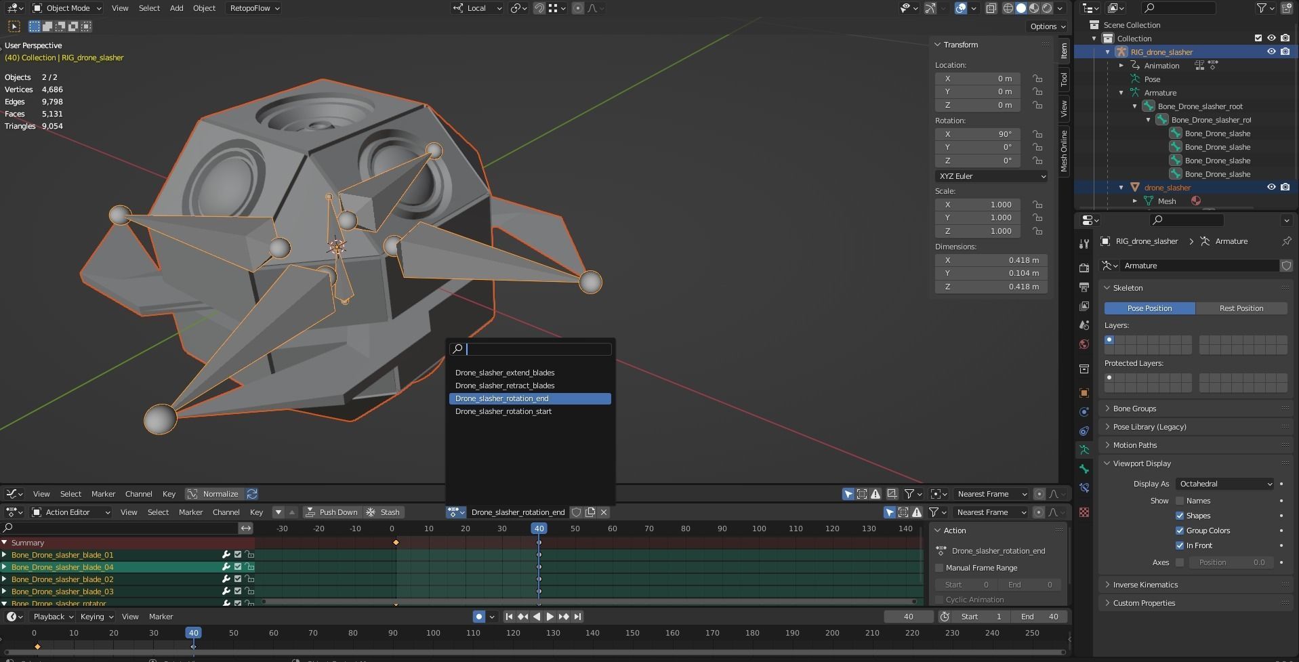The height and width of the screenshot is (662, 1299).
Task: Click the current frame field showing 40
Action: tap(909, 617)
